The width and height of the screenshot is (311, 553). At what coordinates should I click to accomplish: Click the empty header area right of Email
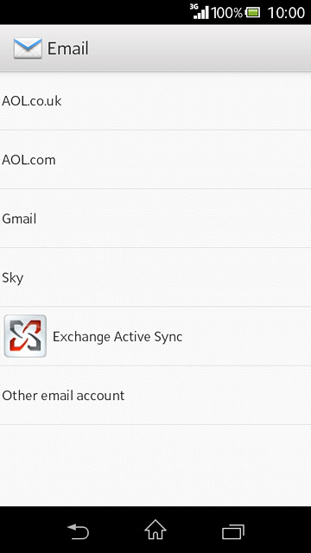[200, 48]
